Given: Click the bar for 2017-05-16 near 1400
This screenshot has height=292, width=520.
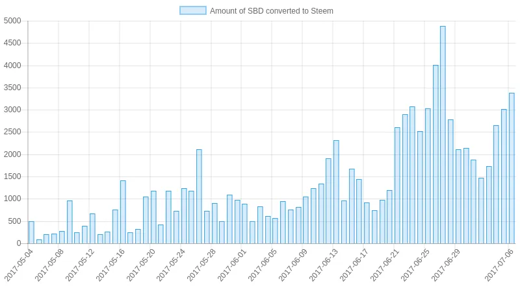Looking at the screenshot, I should click(x=123, y=212).
